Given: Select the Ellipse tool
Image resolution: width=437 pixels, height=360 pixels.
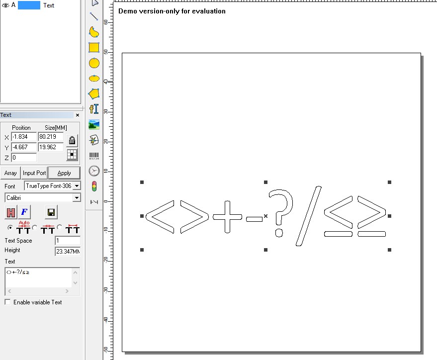Looking at the screenshot, I should tap(93, 79).
